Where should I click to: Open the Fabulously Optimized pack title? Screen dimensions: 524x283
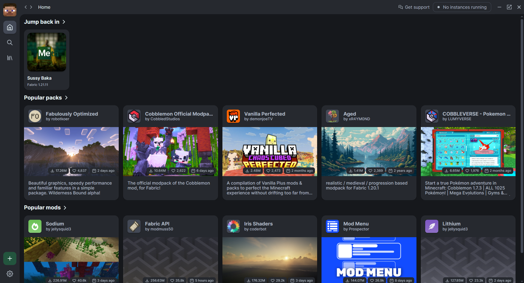[x=72, y=114]
